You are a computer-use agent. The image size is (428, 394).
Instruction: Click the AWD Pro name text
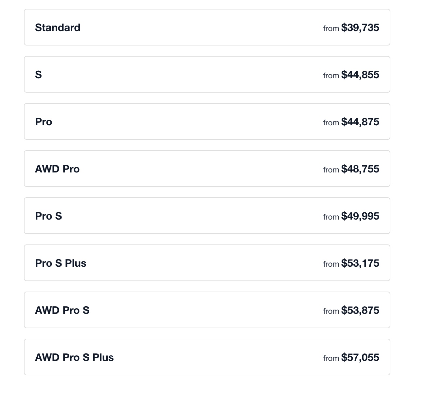tap(57, 169)
